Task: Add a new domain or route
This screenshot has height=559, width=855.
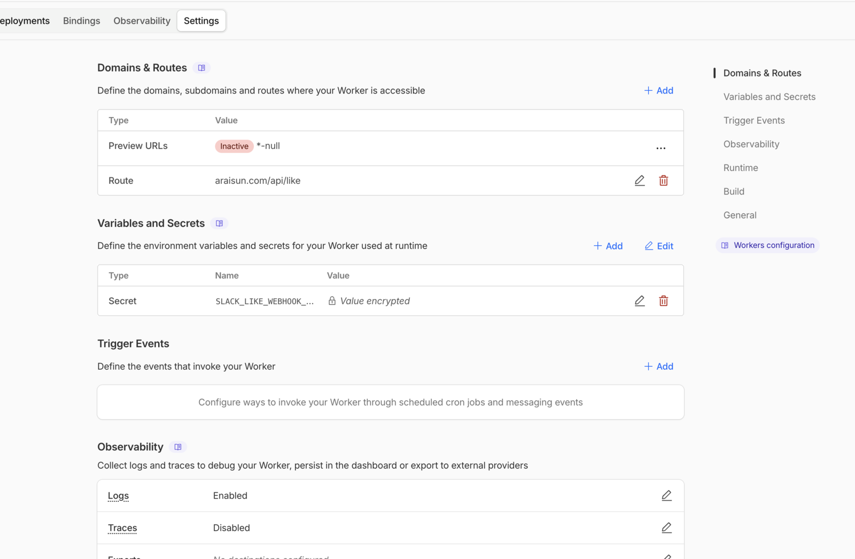Action: coord(658,90)
